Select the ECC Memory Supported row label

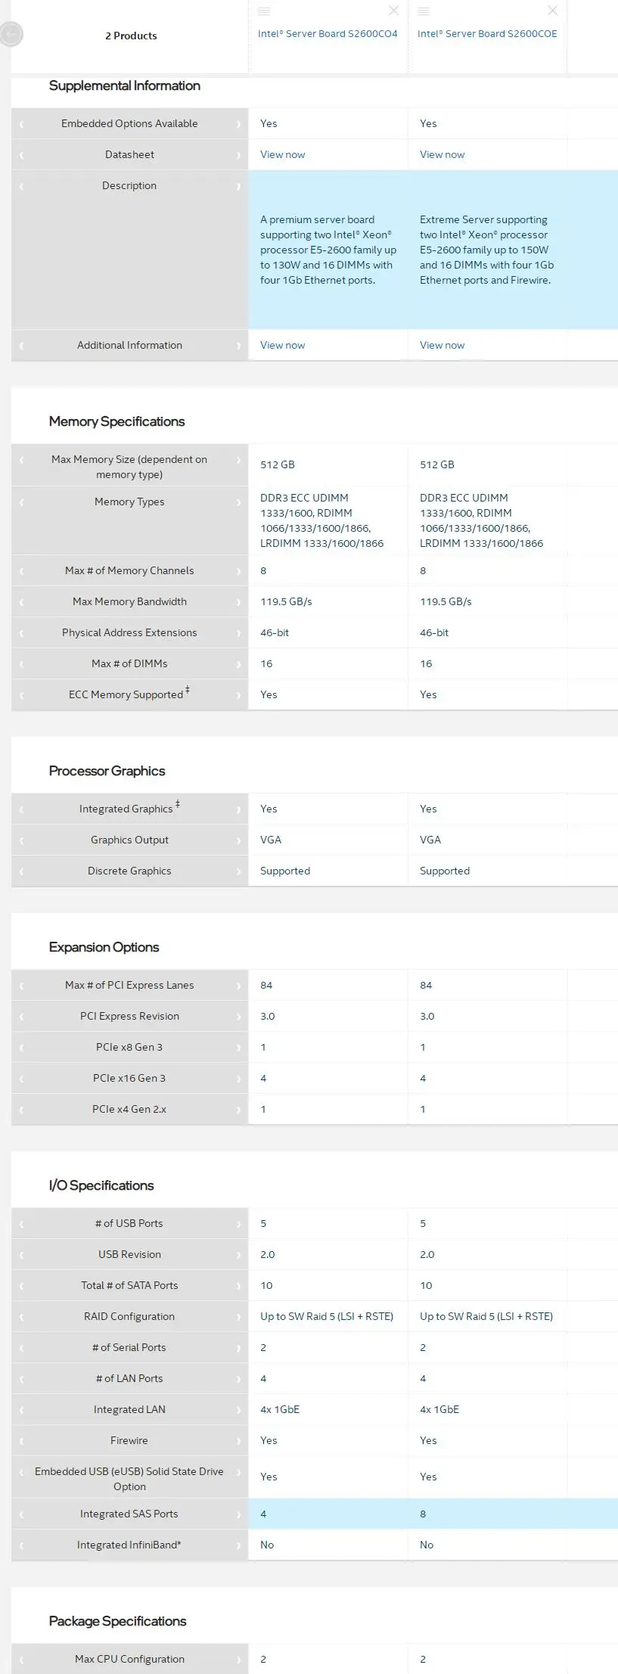(x=126, y=694)
